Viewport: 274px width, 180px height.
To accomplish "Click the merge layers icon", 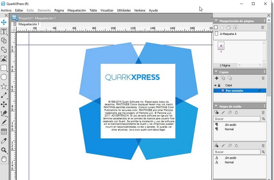I will [223, 78].
